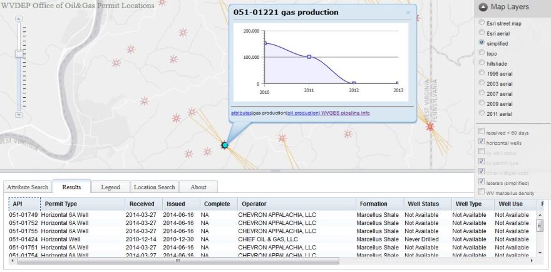Select the Esri street map basemap
Viewport: 551px width, 272px height.
(x=481, y=22)
